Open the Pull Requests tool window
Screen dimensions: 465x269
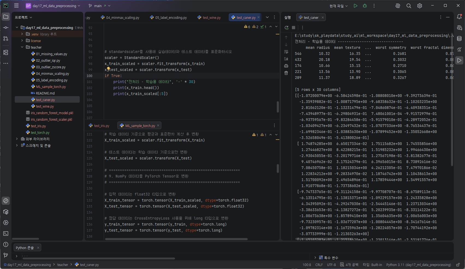6,39
